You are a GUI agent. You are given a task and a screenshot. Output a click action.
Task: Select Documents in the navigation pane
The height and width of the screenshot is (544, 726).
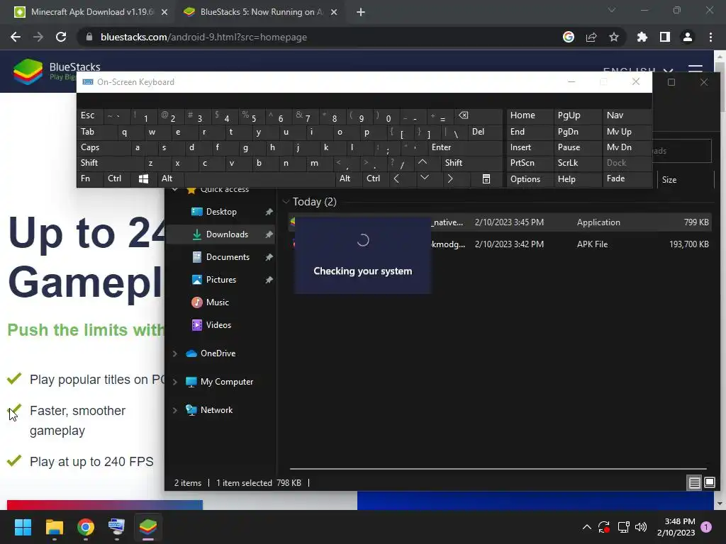[220, 257]
